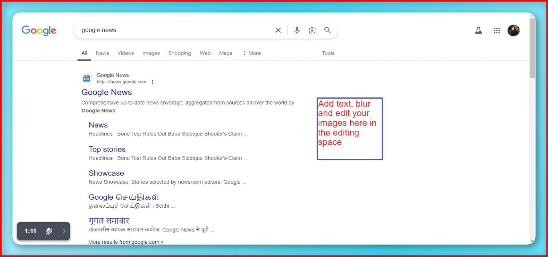Open the Top stories sitelink
The height and width of the screenshot is (257, 548).
coord(107,149)
